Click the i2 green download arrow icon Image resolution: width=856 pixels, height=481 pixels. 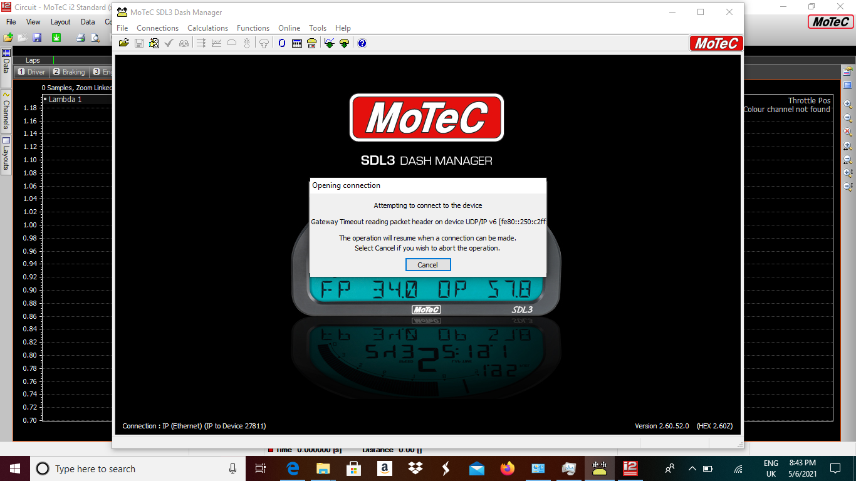56,38
